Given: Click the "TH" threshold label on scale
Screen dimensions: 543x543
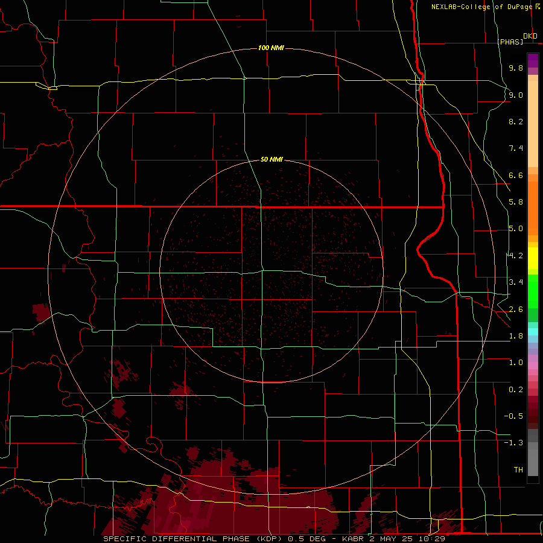Looking at the screenshot, I should coord(518,470).
